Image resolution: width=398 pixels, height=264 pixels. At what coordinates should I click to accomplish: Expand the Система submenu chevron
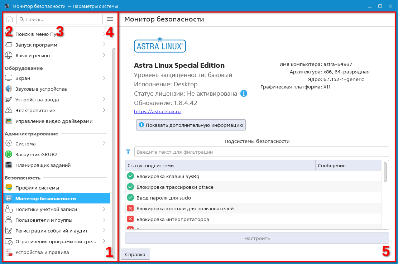tap(104, 144)
